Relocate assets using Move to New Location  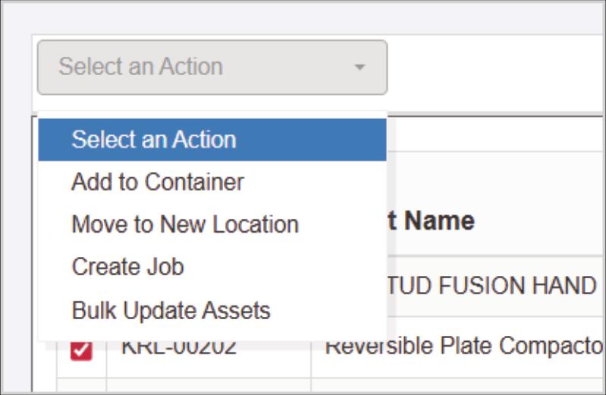[185, 224]
